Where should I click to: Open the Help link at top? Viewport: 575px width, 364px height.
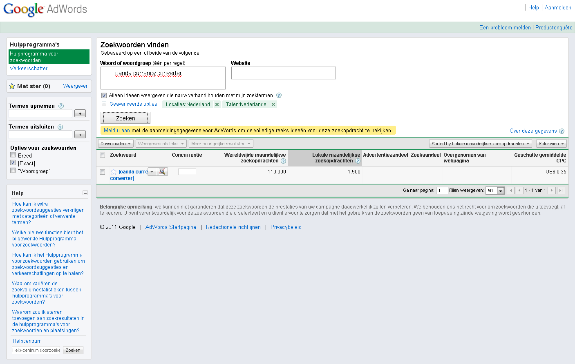pos(533,8)
